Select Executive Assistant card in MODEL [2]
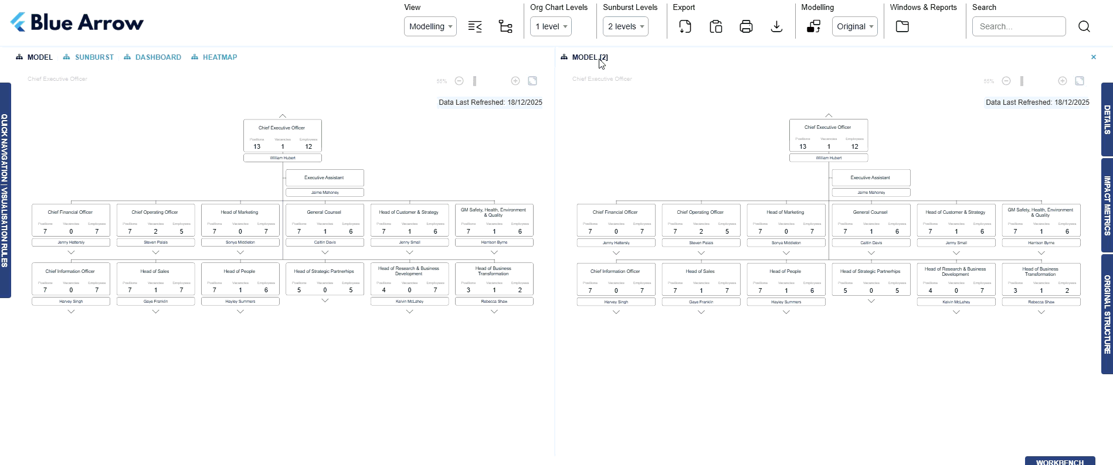The height and width of the screenshot is (465, 1113). pyautogui.click(x=871, y=177)
